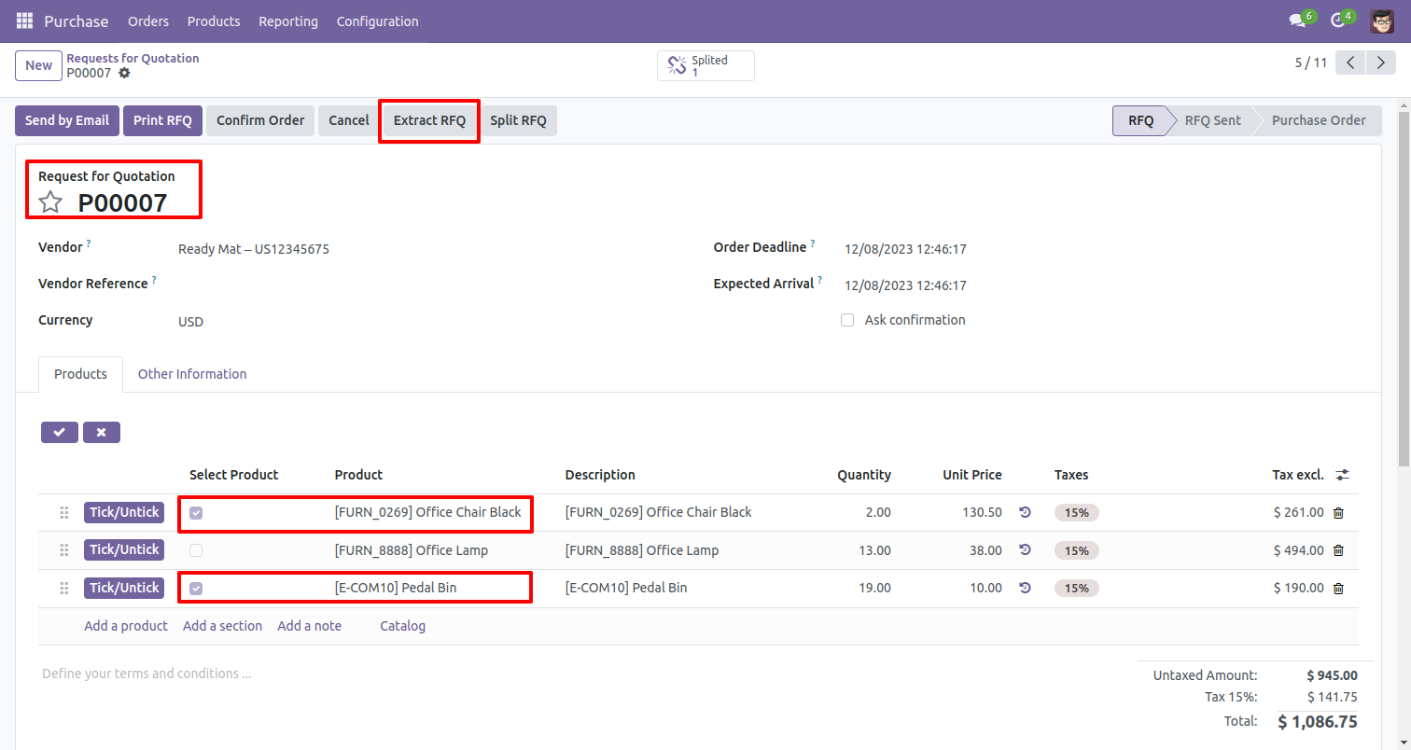Open the Configuration menu
The image size is (1411, 750).
point(378,21)
